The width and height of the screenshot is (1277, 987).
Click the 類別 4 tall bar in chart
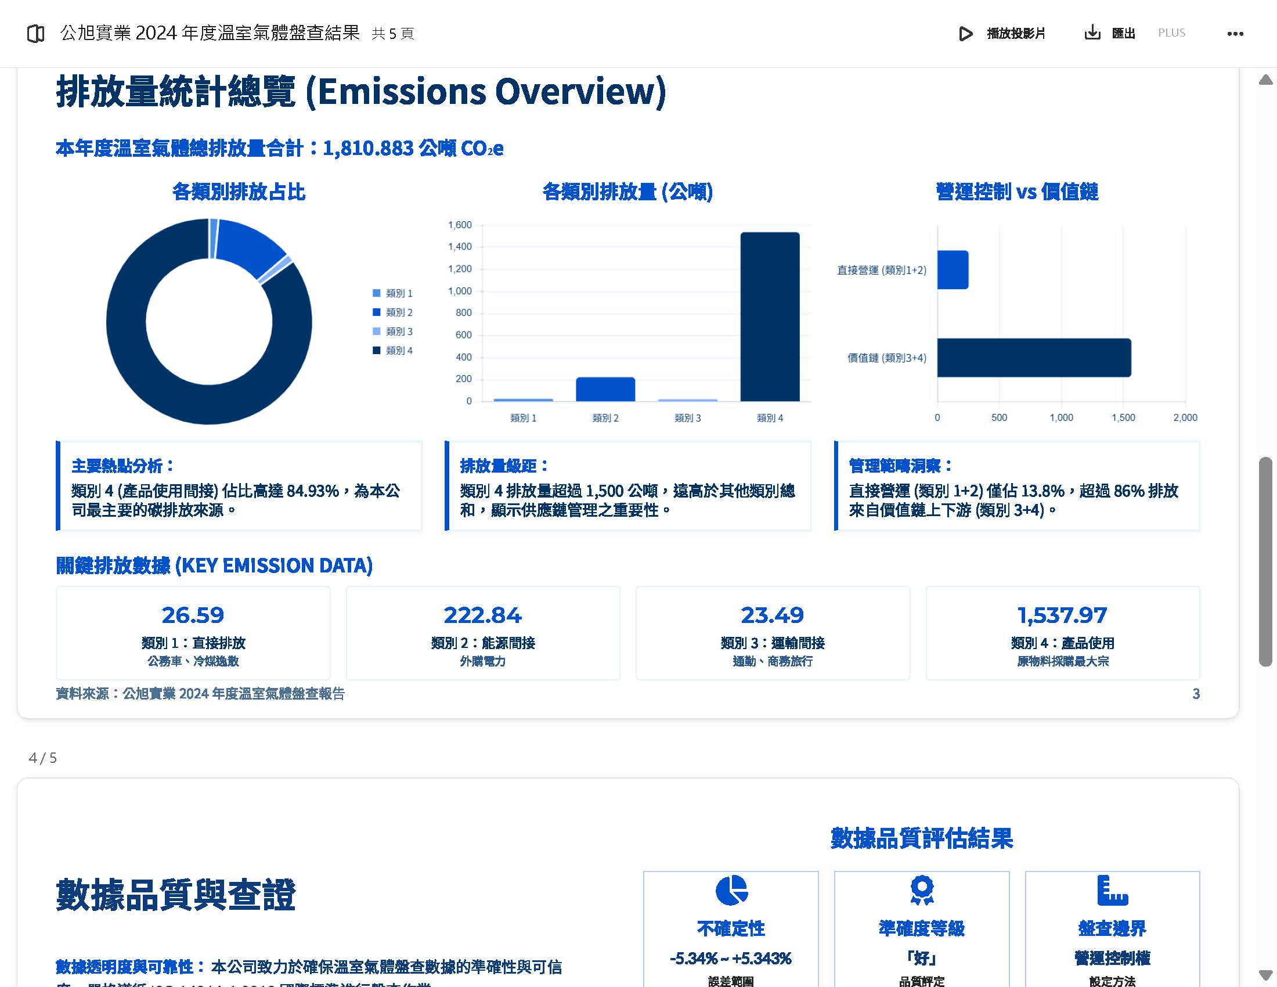coord(770,316)
